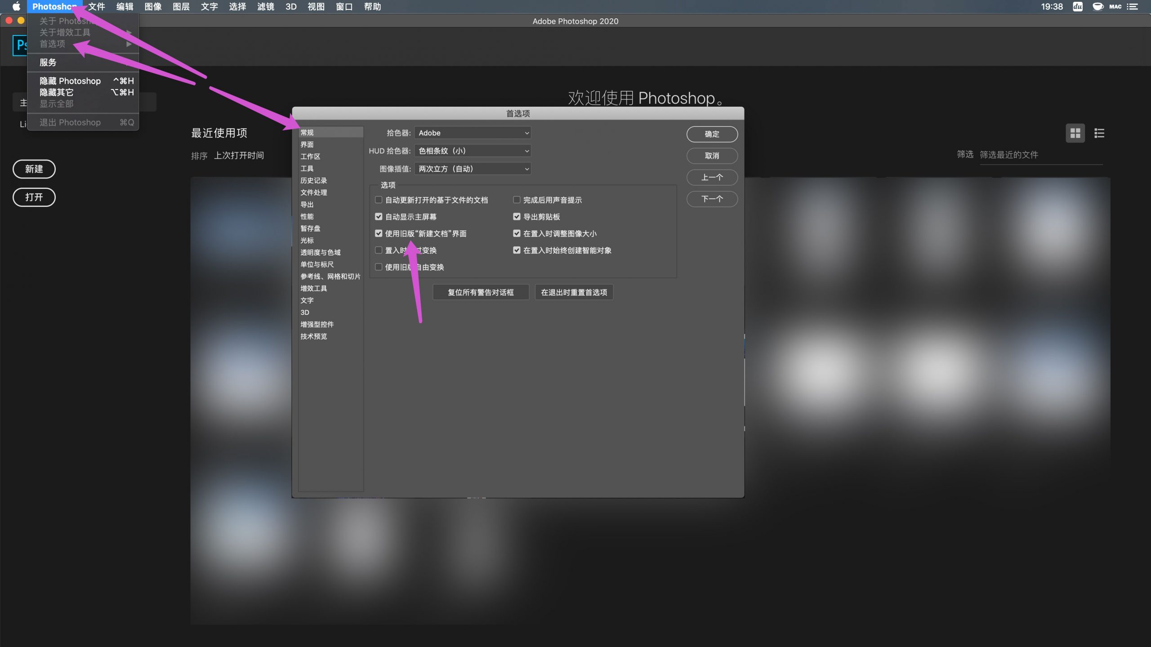Viewport: 1151px width, 647px height.
Task: Click the menu bar clock showing 19:38
Action: 1052,6
